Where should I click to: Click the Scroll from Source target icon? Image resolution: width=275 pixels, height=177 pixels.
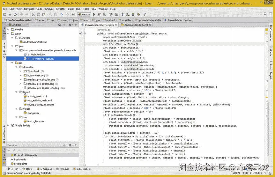coord(60,25)
